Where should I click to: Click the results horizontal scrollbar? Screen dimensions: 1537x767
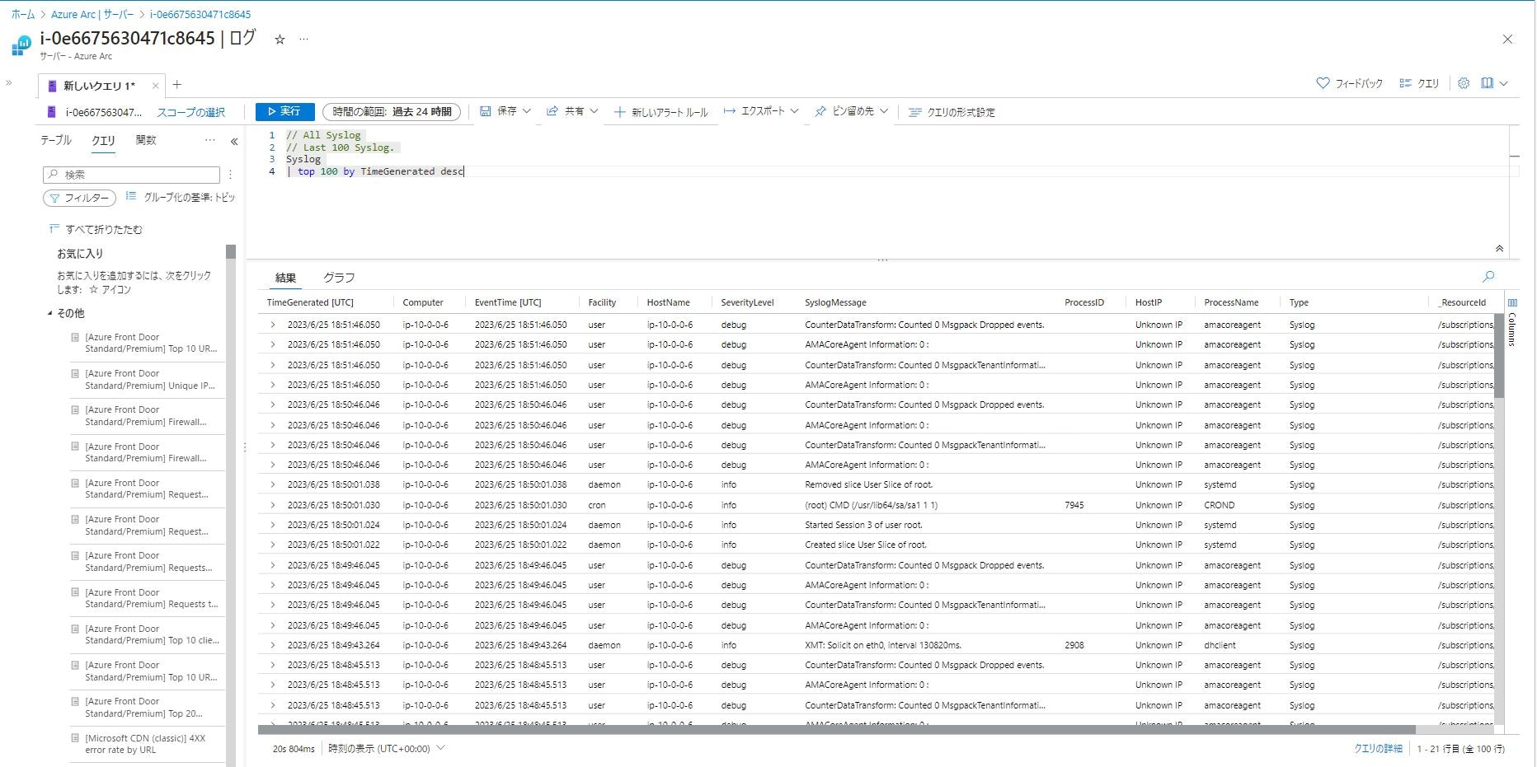point(836,729)
